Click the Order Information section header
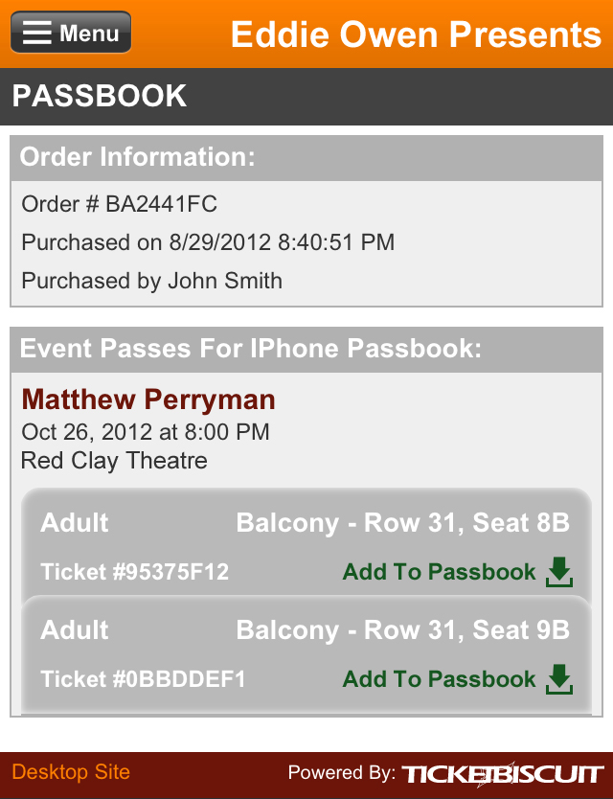 [138, 158]
